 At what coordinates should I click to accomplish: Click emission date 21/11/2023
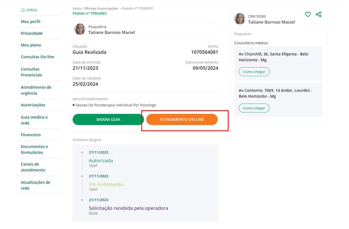85,68
